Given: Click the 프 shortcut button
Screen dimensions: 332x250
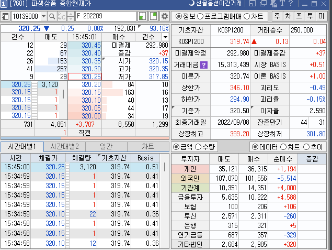Looking at the screenshot, I should [x=299, y=16].
